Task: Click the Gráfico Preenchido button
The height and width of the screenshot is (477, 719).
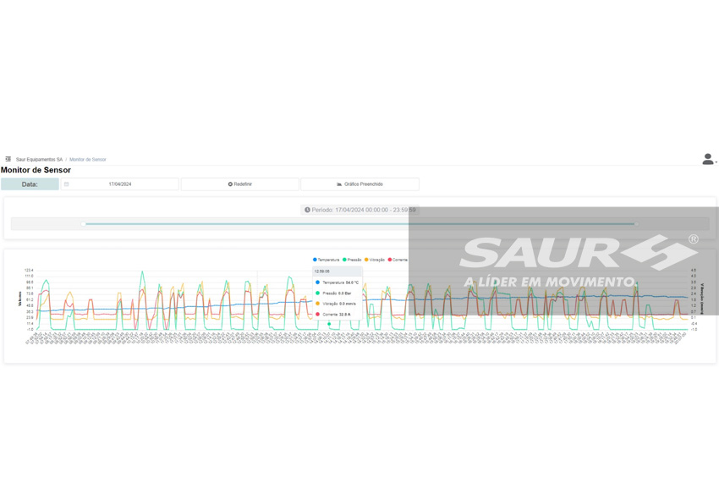Action: (360, 184)
